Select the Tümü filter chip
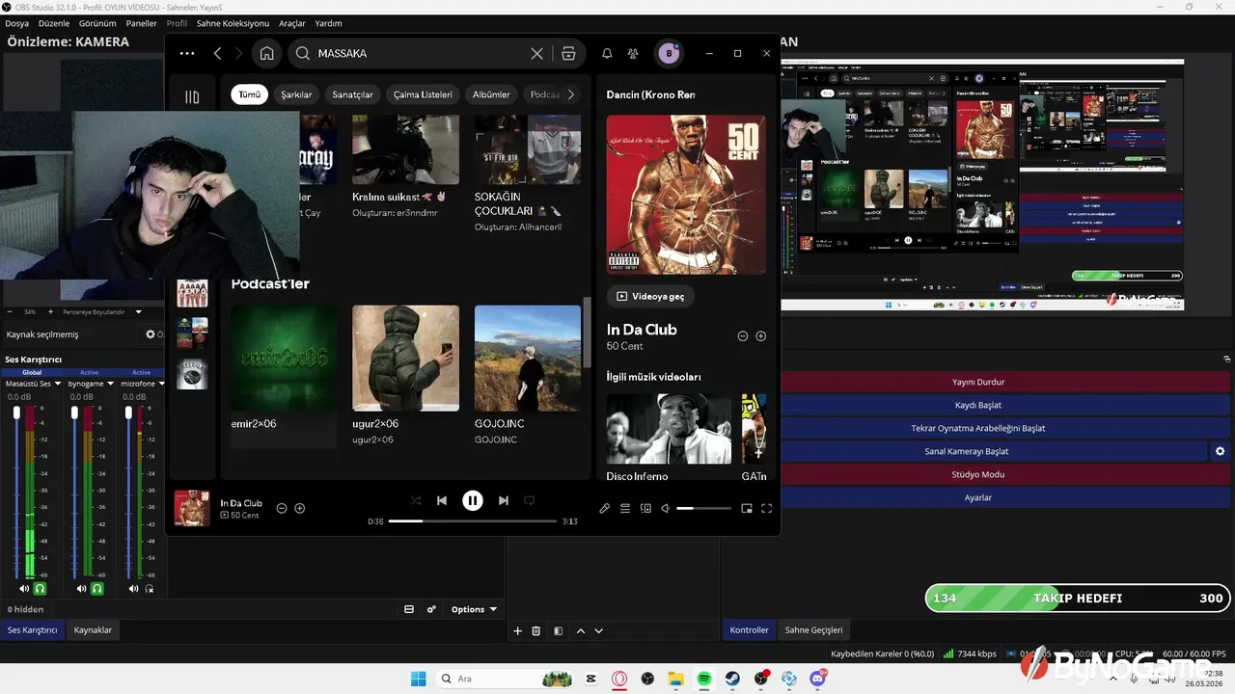Screen dimensions: 1235x694 click(250, 94)
